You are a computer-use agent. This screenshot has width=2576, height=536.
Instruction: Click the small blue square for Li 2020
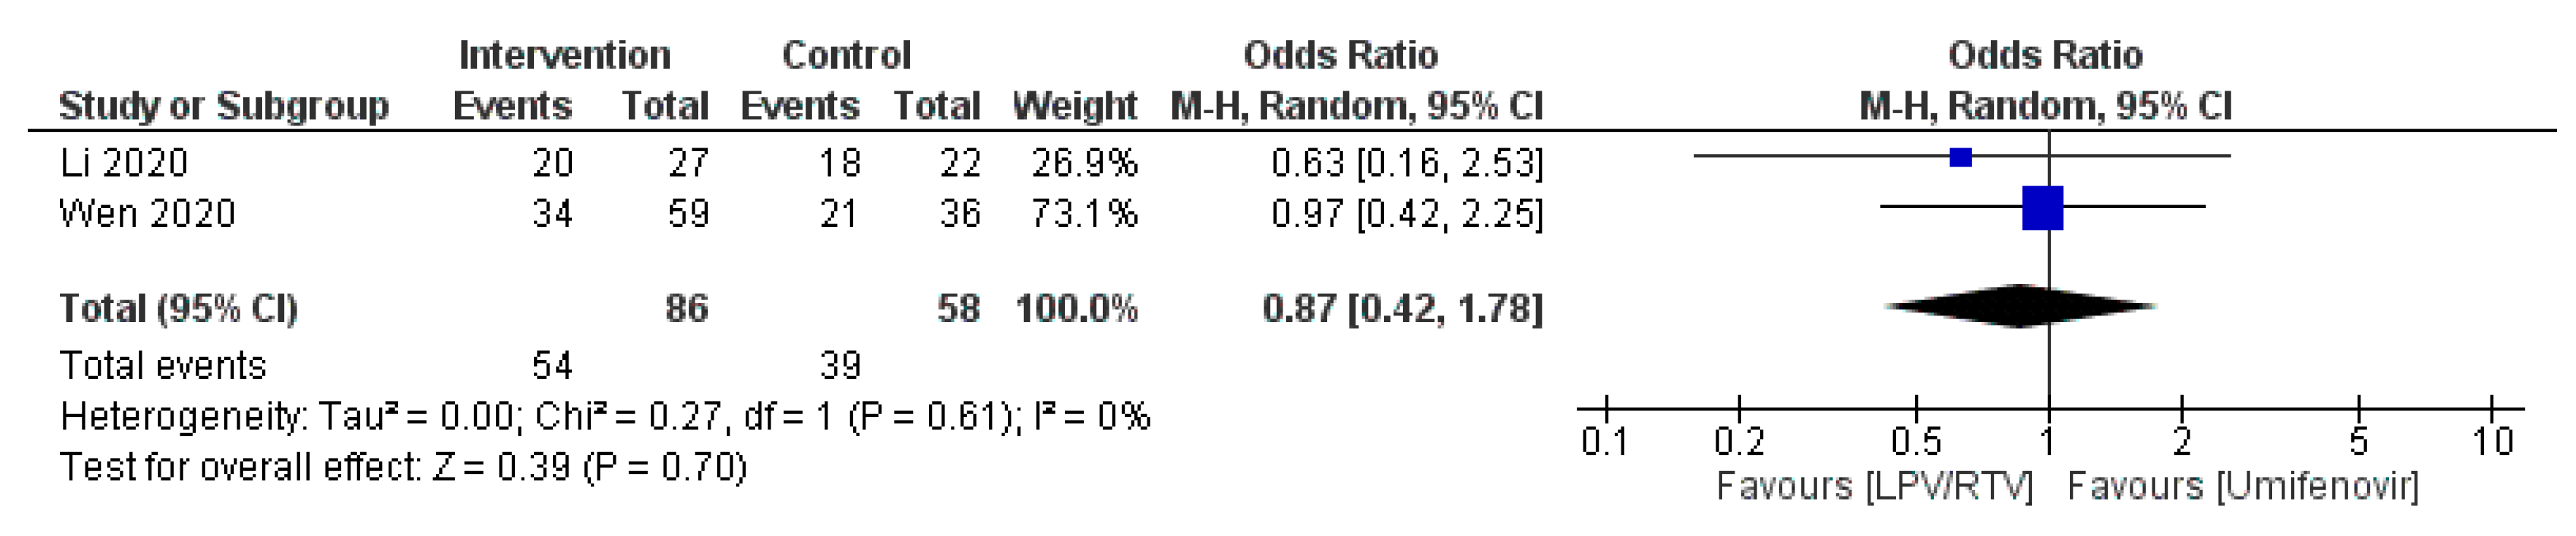1960,157
